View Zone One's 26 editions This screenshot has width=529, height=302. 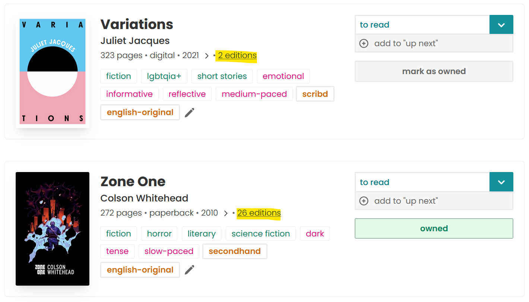(259, 213)
